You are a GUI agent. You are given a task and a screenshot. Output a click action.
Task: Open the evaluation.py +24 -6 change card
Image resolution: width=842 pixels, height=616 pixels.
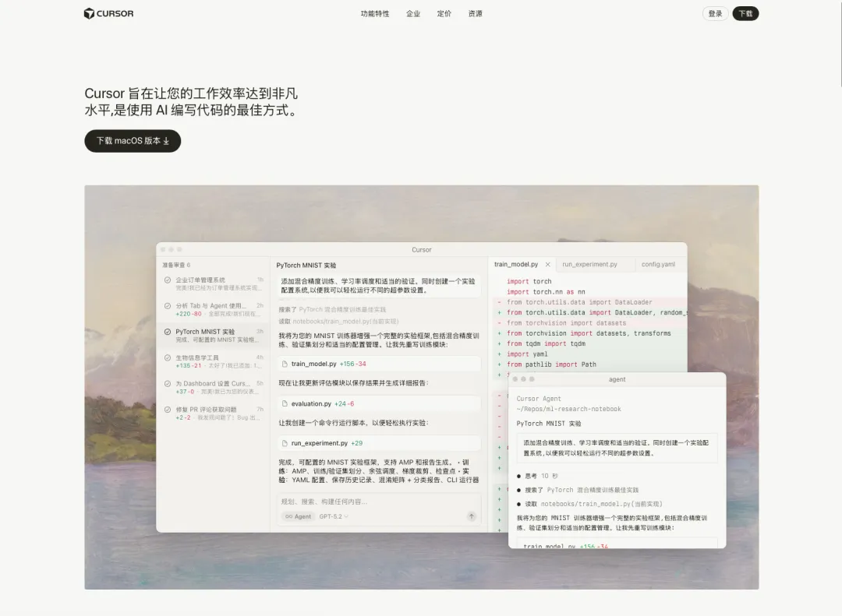(x=379, y=403)
